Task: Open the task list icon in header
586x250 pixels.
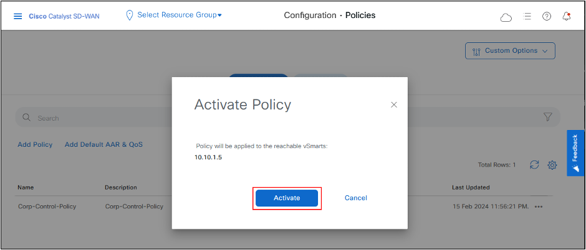Action: [527, 16]
